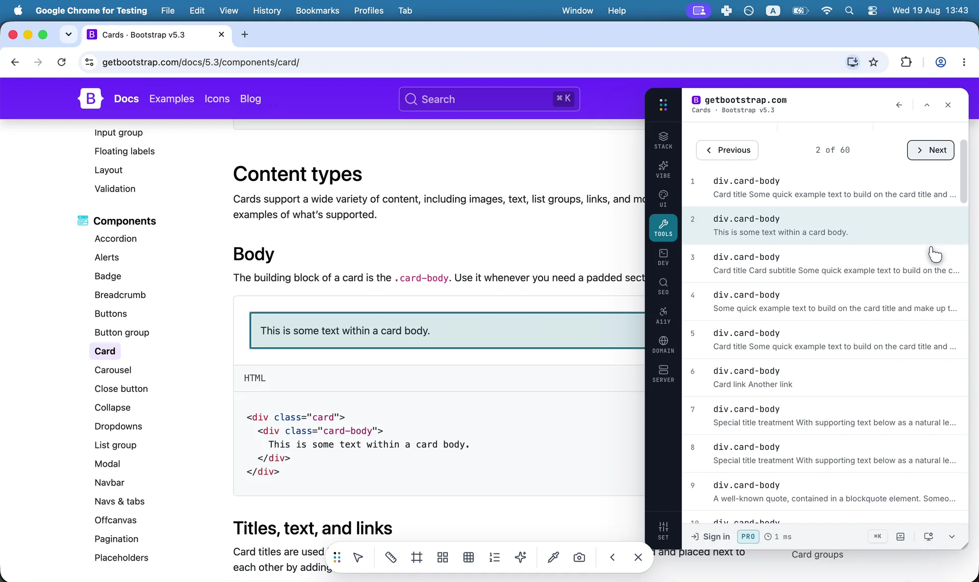Select the ruler measure tool

click(391, 558)
